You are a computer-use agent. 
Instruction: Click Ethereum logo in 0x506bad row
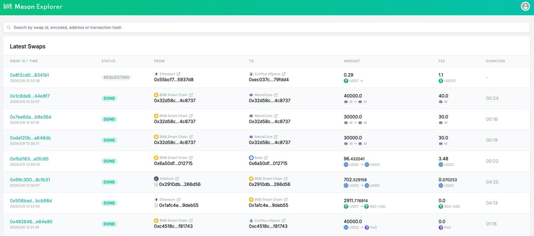(156, 200)
